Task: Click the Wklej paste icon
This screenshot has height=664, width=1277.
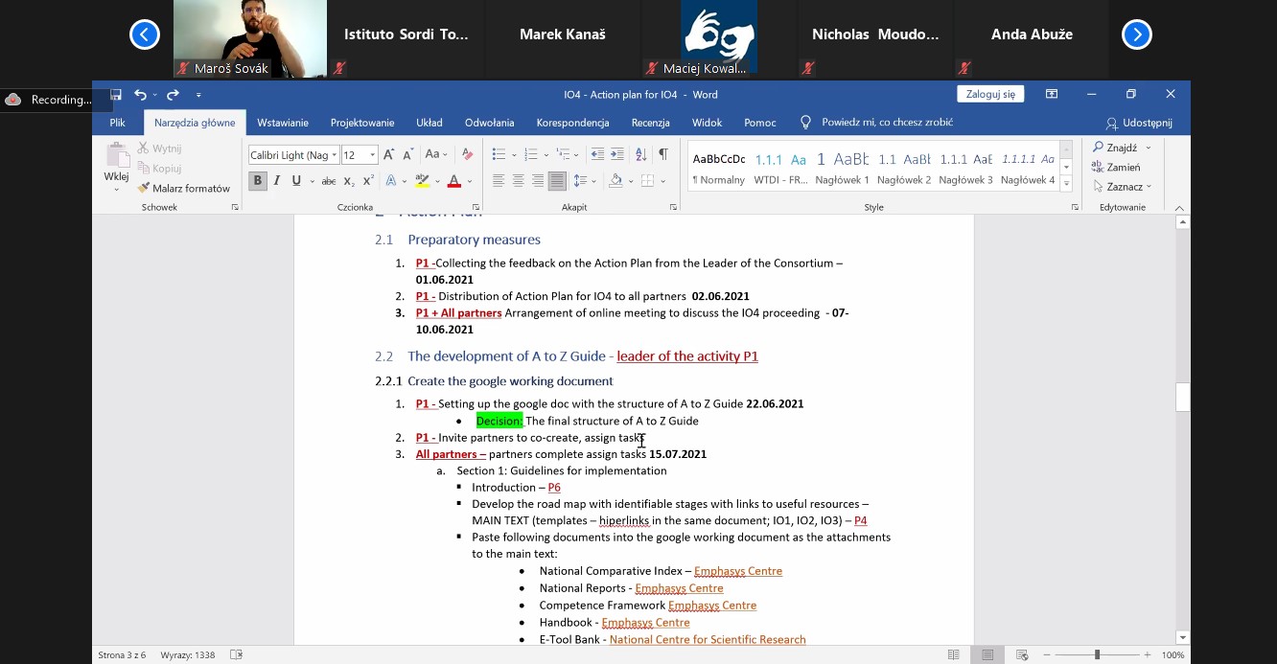Action: click(117, 157)
